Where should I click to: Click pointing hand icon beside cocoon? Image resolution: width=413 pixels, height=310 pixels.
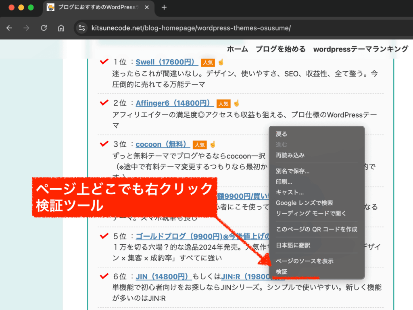pos(213,144)
